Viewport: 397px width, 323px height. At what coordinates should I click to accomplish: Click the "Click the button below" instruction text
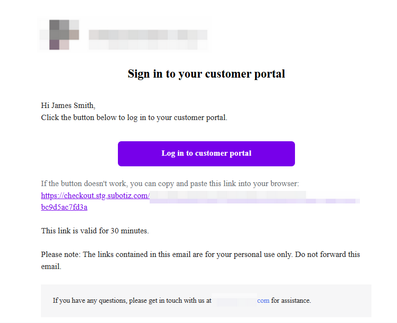pyautogui.click(x=134, y=118)
